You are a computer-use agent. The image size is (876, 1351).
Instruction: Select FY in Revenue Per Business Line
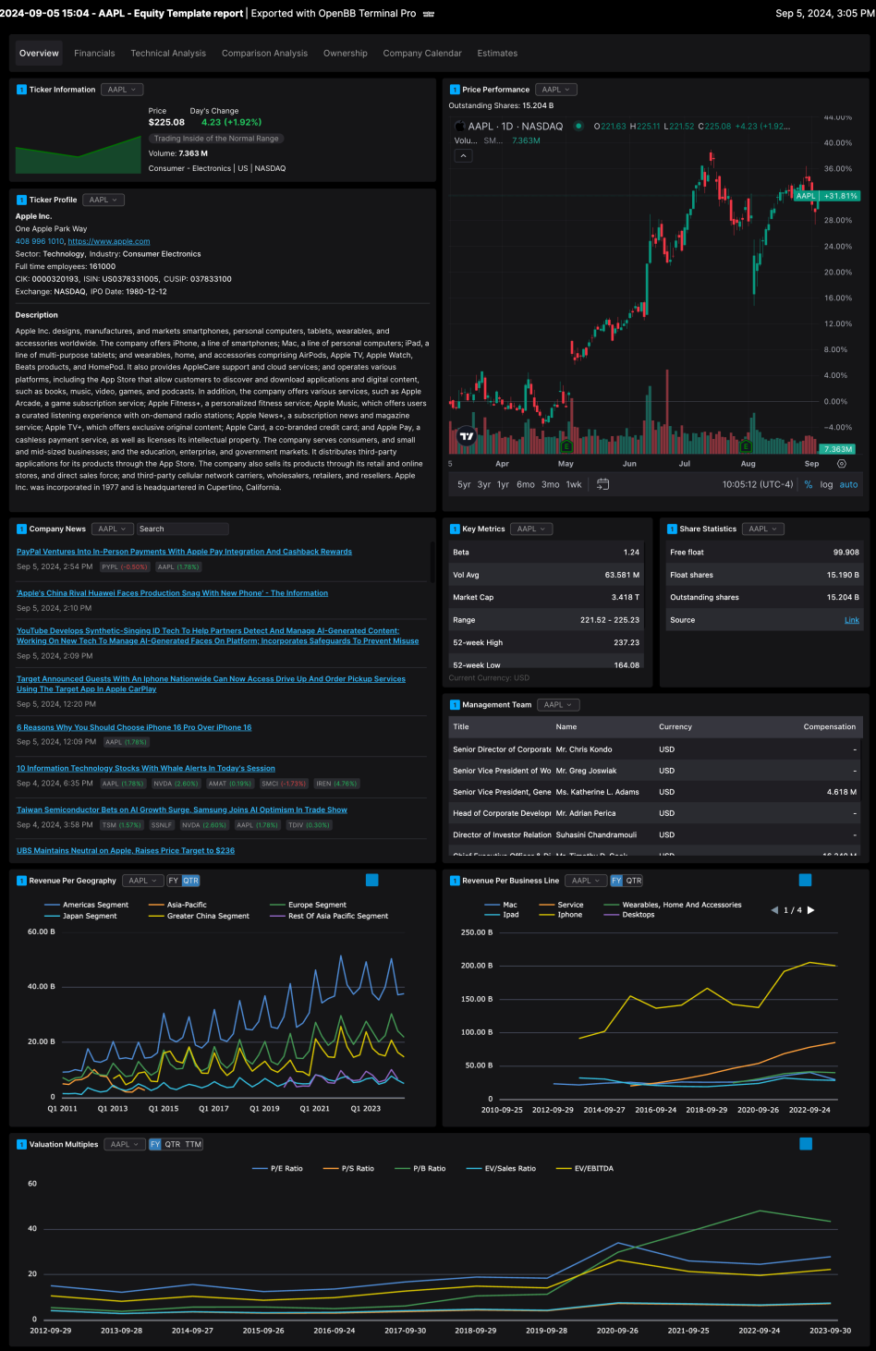[616, 881]
